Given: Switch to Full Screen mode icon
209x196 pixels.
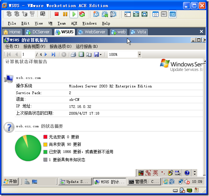Looking at the screenshot, I should 136,14.
